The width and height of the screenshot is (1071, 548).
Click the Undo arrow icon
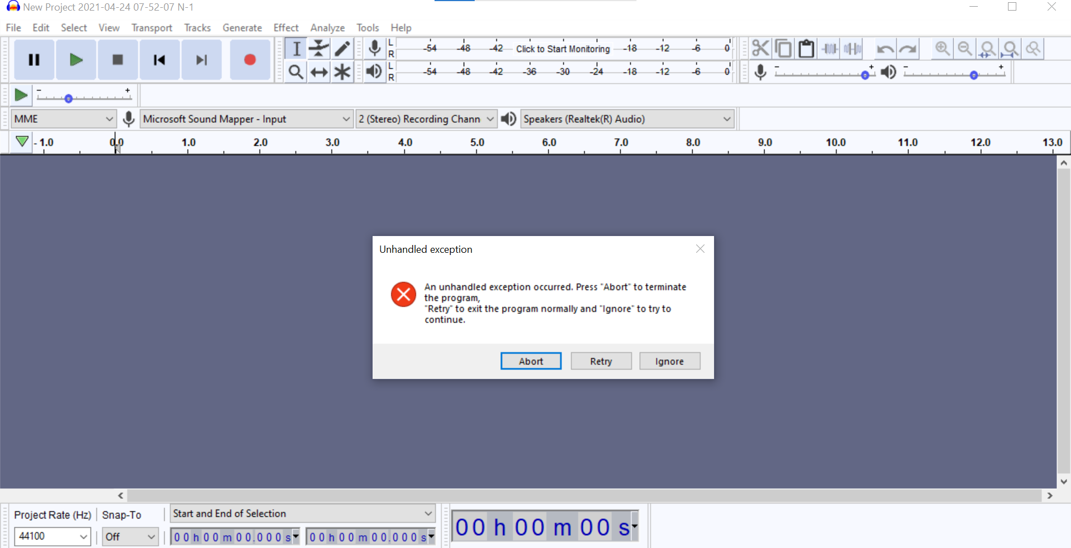coord(885,49)
